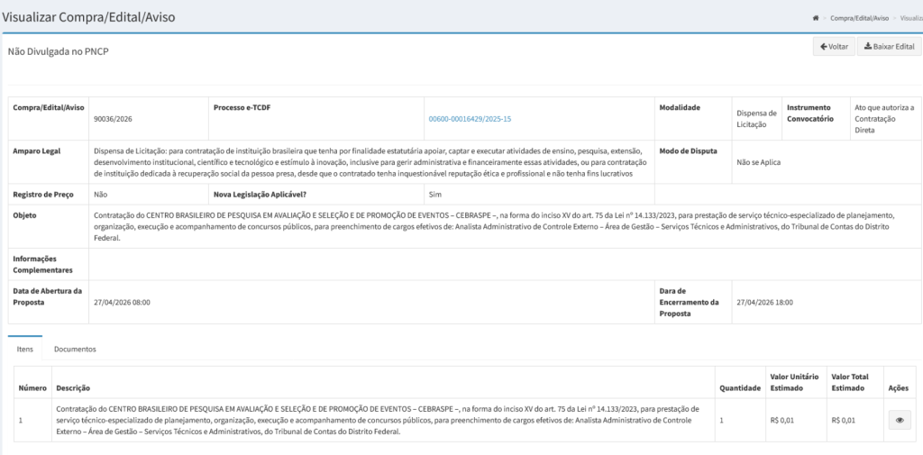Viewport: 923px width, 455px height.
Task: Click the Ações column header
Action: point(899,388)
